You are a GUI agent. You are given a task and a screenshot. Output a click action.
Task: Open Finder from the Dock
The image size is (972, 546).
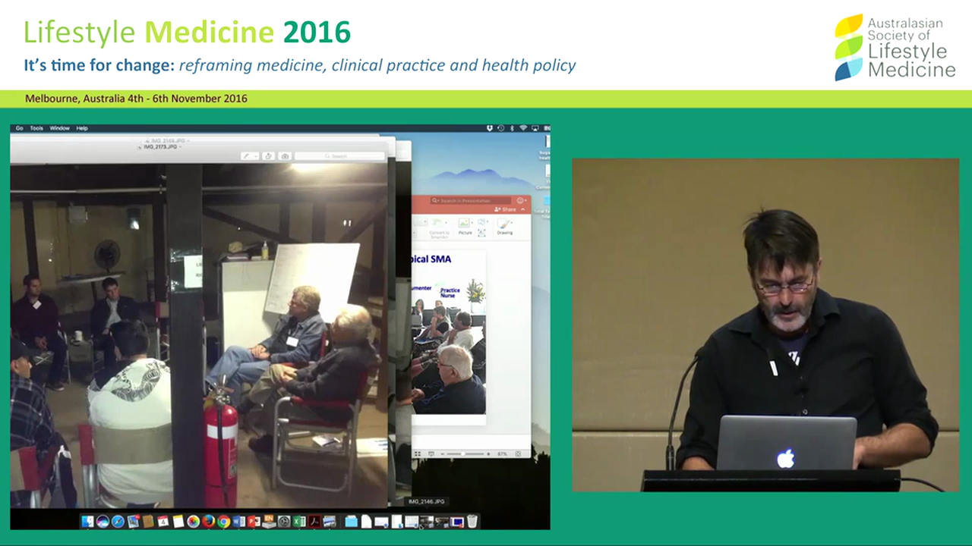point(88,522)
